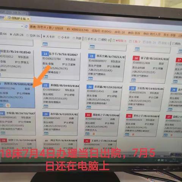Click orange marker icon on bed 35 card

(94, 134)
